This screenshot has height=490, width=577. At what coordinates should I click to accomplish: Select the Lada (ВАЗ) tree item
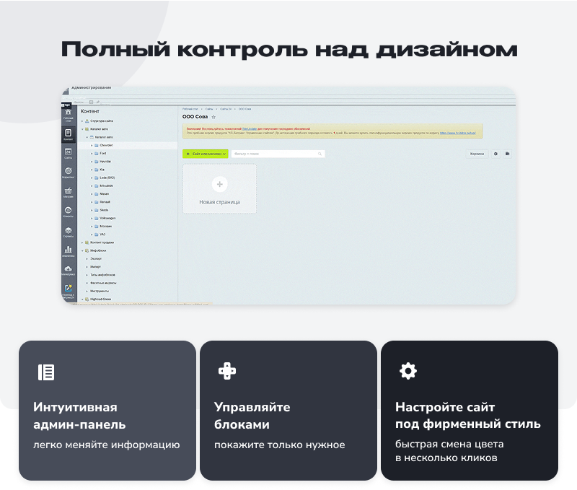click(x=107, y=178)
